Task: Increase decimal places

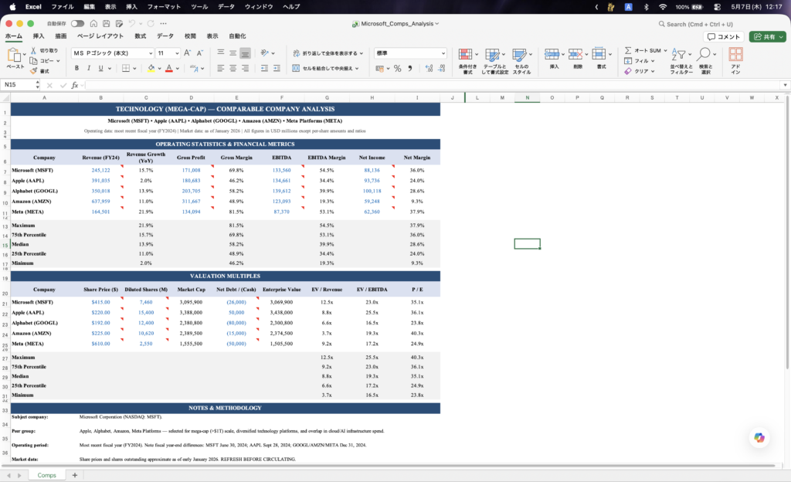Action: click(429, 69)
